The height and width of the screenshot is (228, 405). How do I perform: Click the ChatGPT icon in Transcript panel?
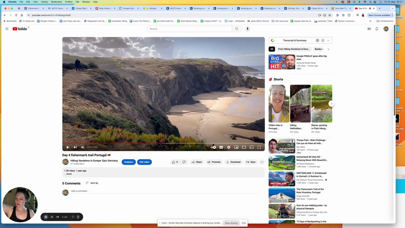tap(317, 41)
